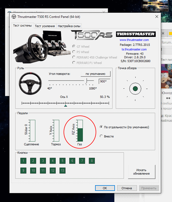Click the 900° rotation angle value field
The width and height of the screenshot is (172, 202).
coord(104,81)
